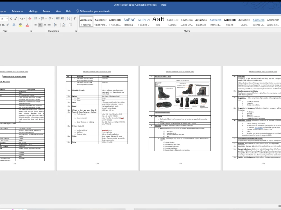Apply superscript formatting

pyautogui.click(x=8, y=25)
